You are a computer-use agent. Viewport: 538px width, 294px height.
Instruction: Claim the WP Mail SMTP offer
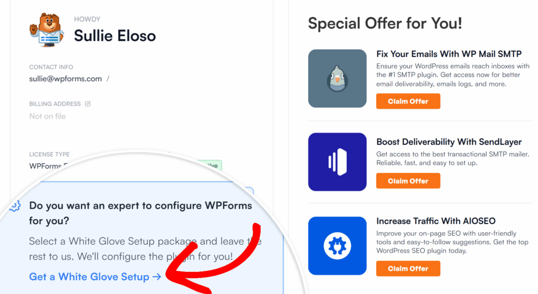click(408, 101)
